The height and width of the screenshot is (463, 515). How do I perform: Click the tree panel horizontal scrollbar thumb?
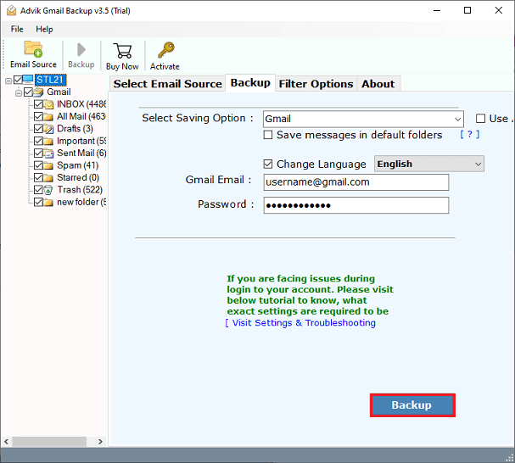(x=49, y=442)
